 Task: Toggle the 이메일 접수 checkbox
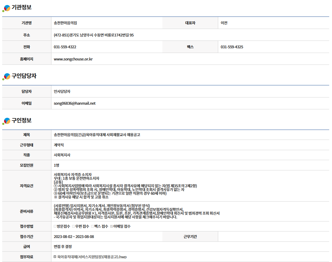(112, 226)
